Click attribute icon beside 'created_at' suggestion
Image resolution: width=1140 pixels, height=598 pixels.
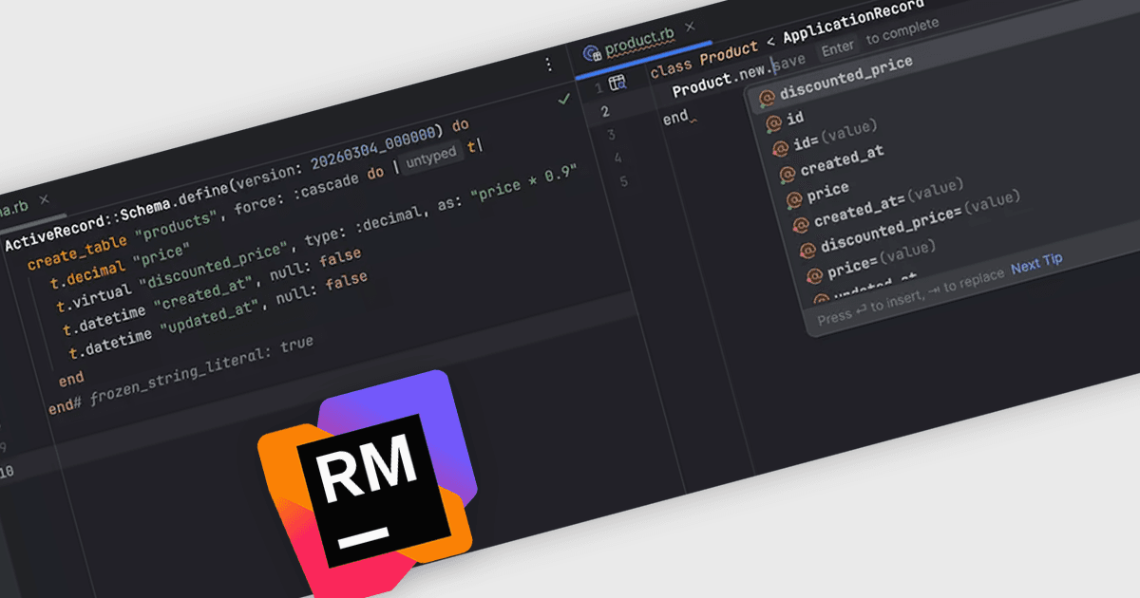coord(786,175)
